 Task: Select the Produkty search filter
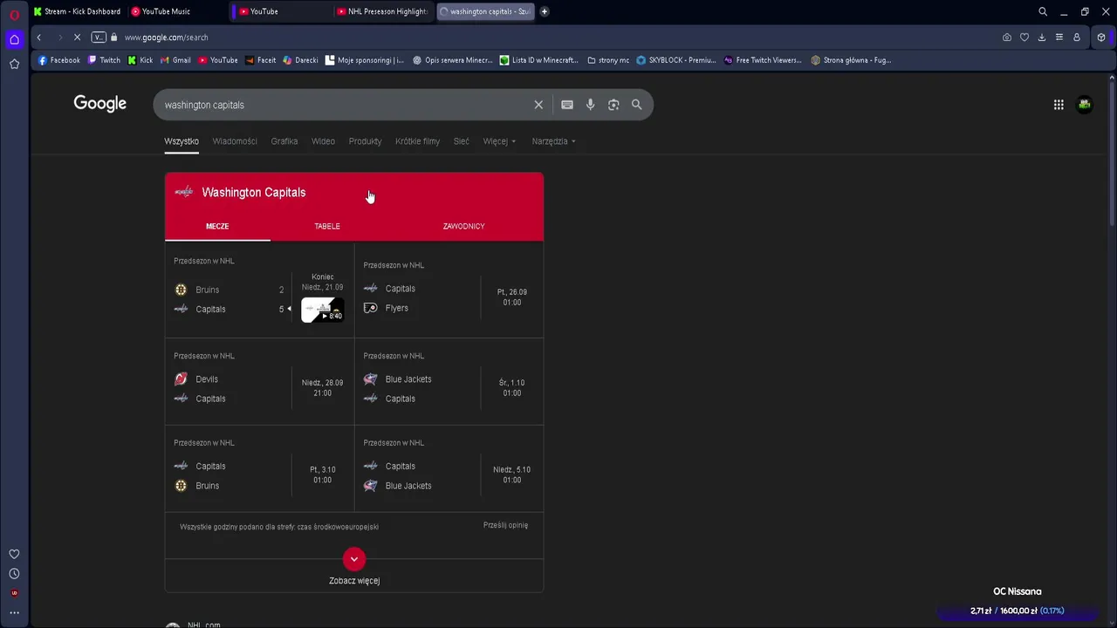pyautogui.click(x=365, y=141)
